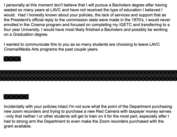
Task: Click the redacted block above the 'Incidentally' paragraph
Action: pyautogui.click(x=16, y=96)
